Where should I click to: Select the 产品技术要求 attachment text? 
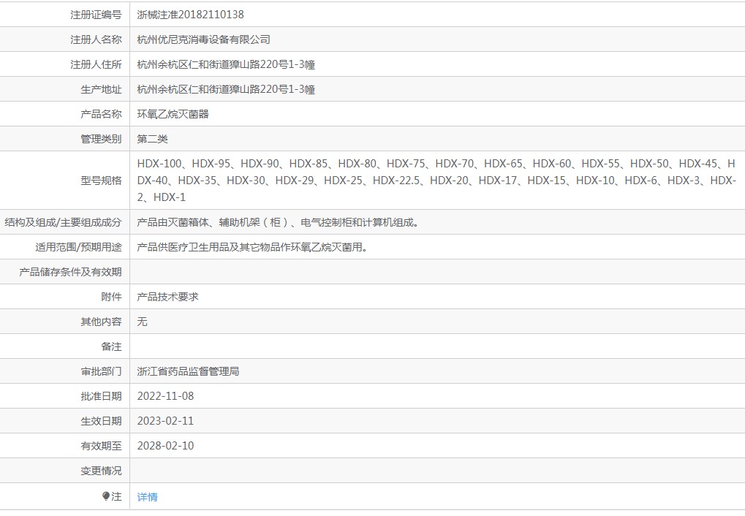click(167, 297)
